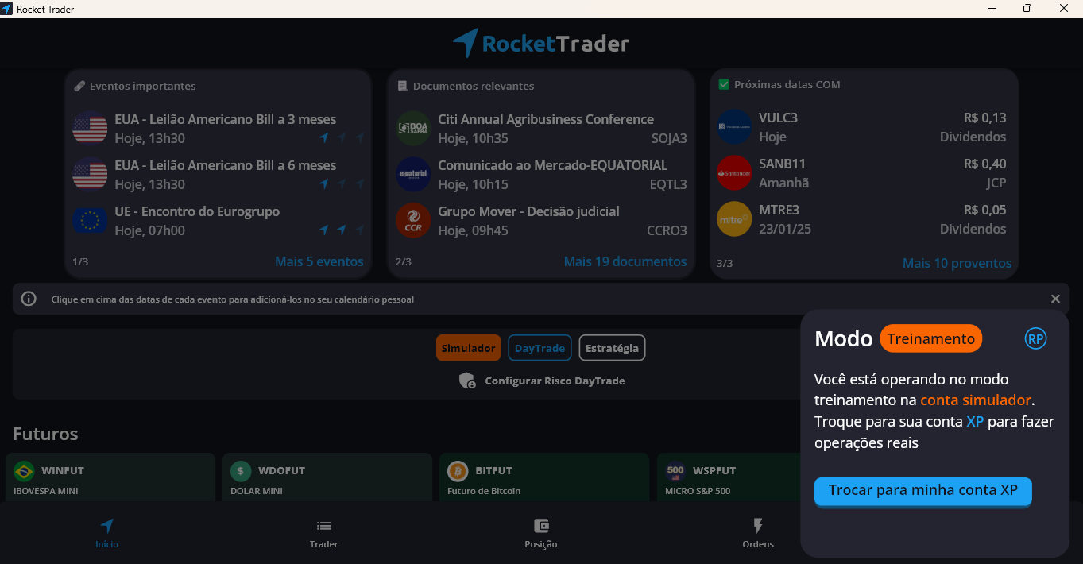The height and width of the screenshot is (564, 1083).
Task: Click the SOJA3 ticker
Action: tap(668, 138)
